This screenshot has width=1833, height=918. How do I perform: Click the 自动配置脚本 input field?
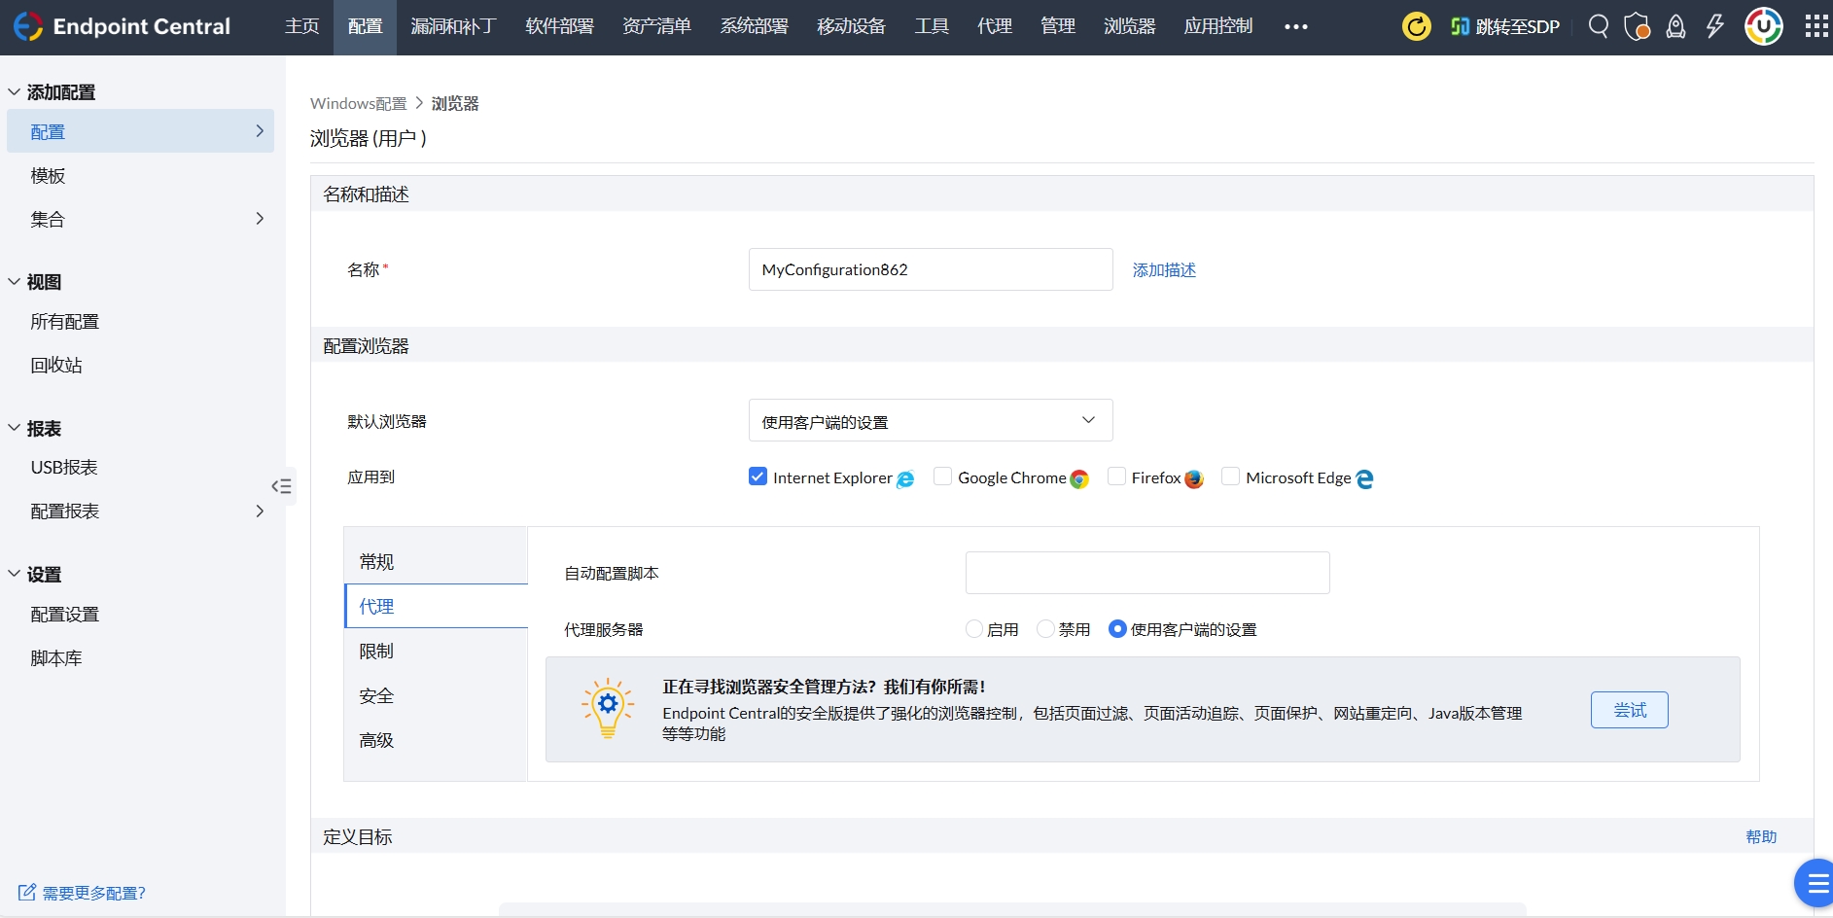[x=1146, y=573]
